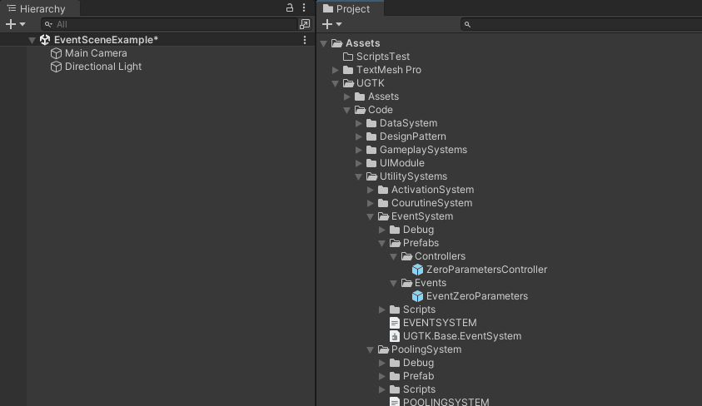Collapse the Events folder
702x406 pixels.
pos(394,283)
